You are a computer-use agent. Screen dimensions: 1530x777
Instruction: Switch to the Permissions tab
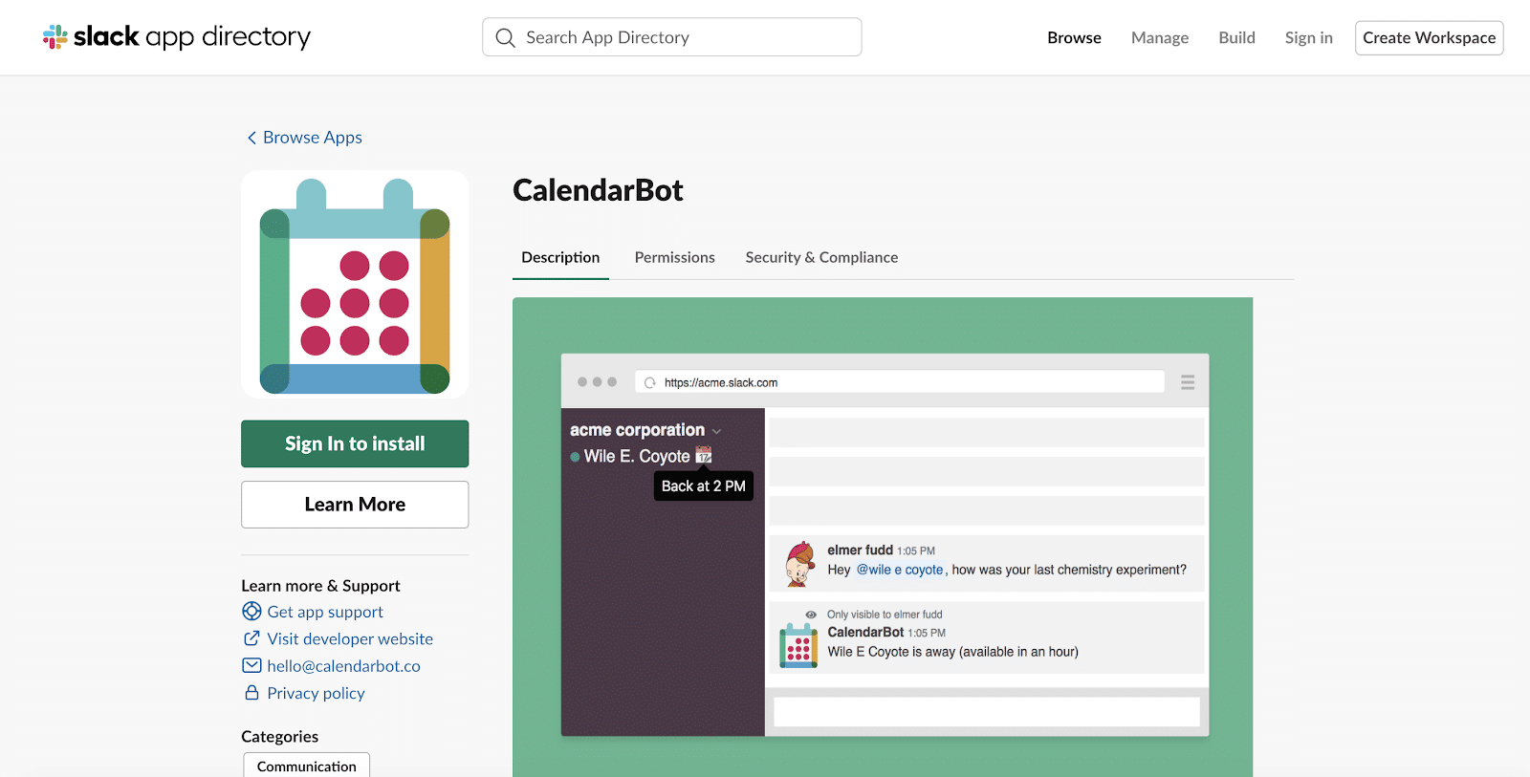[x=674, y=257]
